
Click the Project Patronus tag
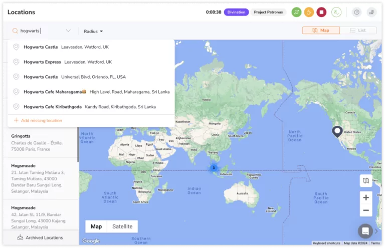(x=268, y=12)
